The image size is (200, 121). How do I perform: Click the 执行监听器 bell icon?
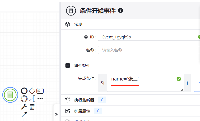[68, 100]
